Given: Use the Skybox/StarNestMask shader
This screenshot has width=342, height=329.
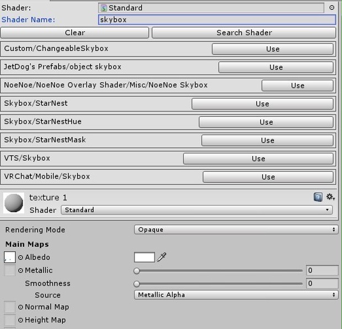Looking at the screenshot, I should click(268, 141).
